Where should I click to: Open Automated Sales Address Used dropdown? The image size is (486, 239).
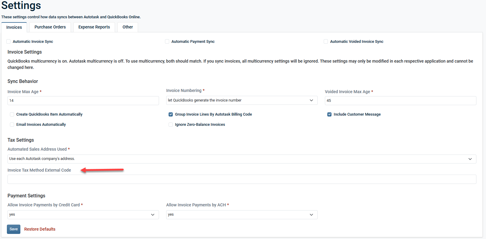tap(242, 159)
